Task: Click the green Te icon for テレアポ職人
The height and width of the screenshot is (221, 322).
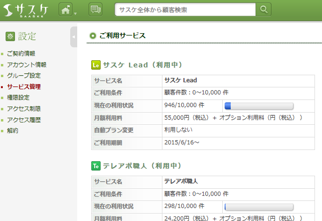Action: pos(95,166)
